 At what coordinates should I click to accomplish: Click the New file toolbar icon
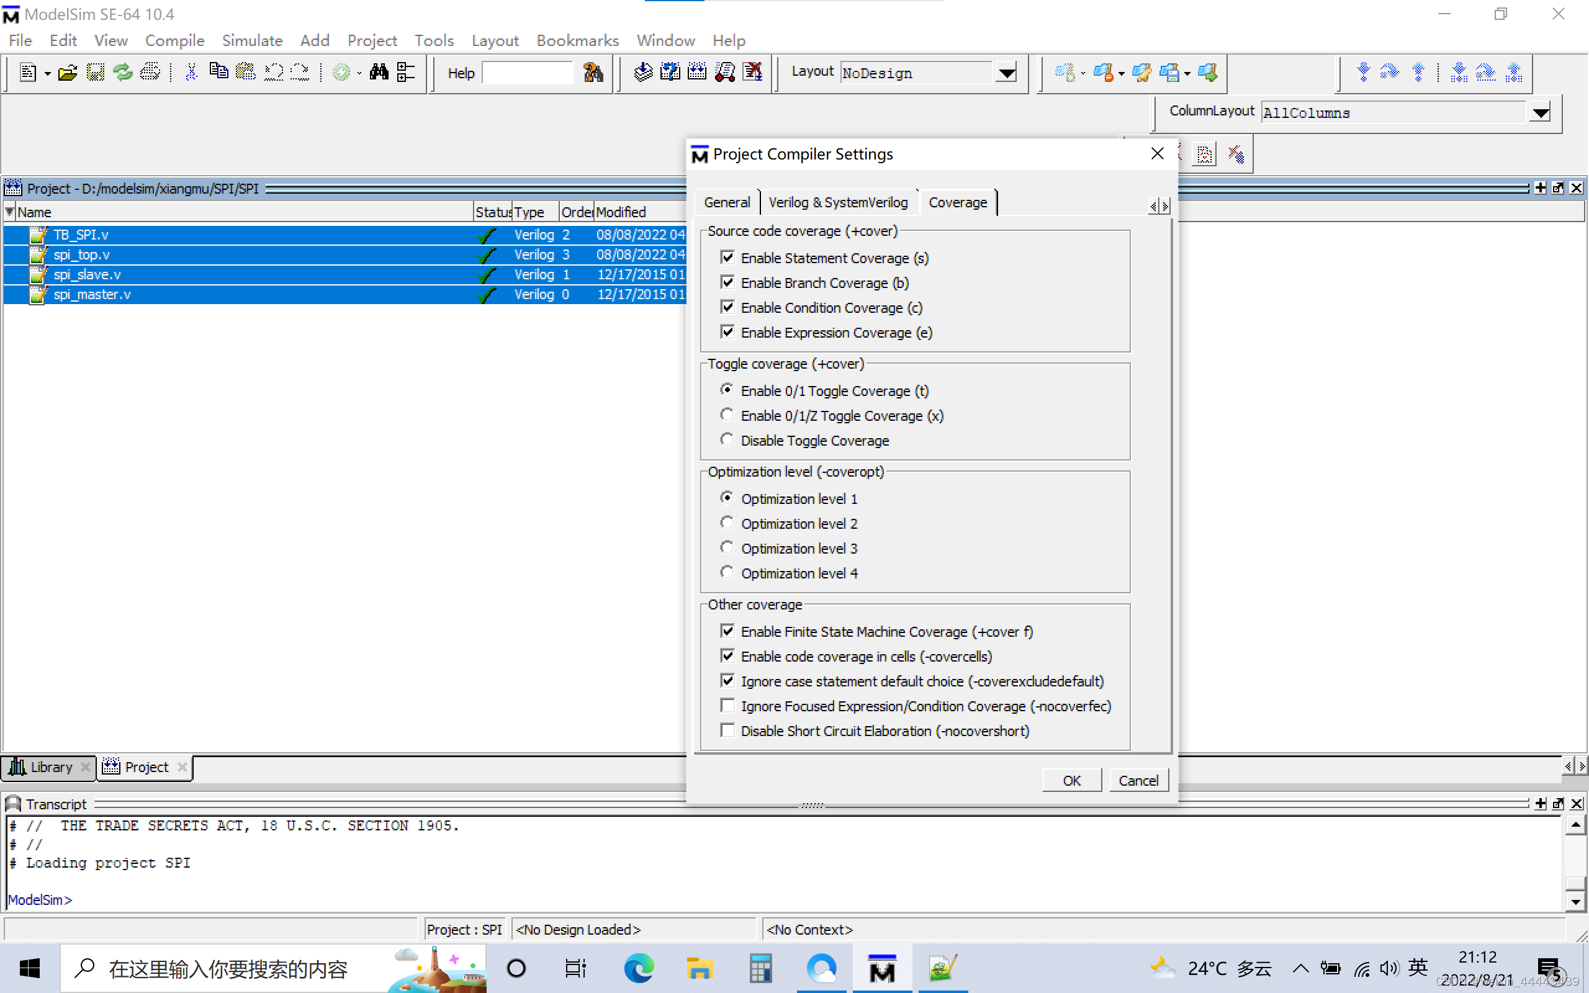[x=27, y=72]
